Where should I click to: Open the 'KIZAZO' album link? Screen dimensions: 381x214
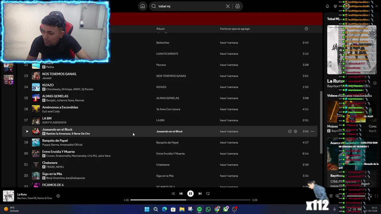[161, 87]
